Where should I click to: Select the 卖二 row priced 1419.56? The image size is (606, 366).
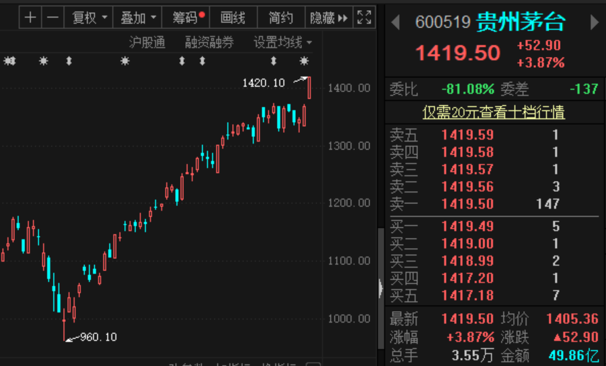[x=494, y=187]
